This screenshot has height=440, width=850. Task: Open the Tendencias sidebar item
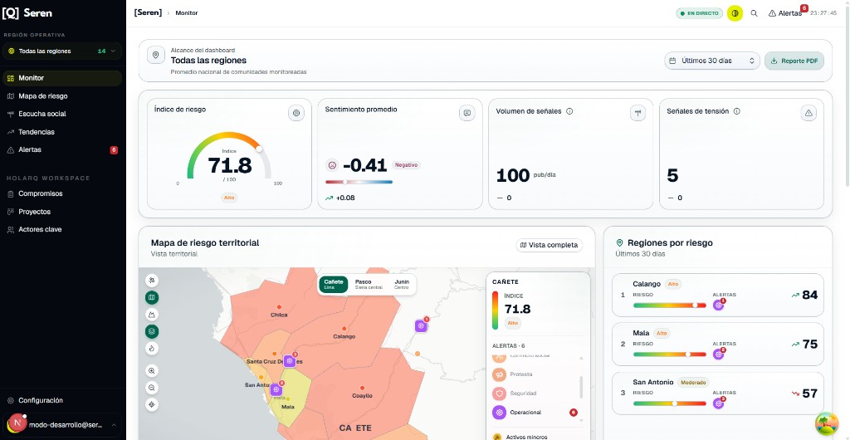61,132
